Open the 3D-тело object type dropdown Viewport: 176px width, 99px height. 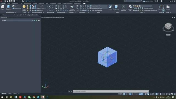coord(17,20)
